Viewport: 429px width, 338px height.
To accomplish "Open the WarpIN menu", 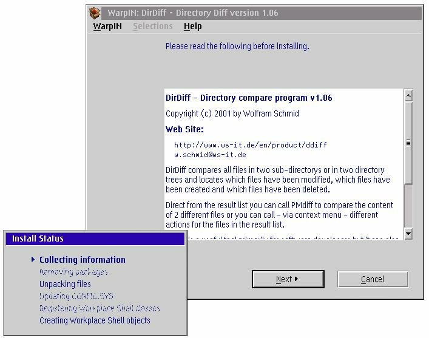I will click(x=107, y=26).
